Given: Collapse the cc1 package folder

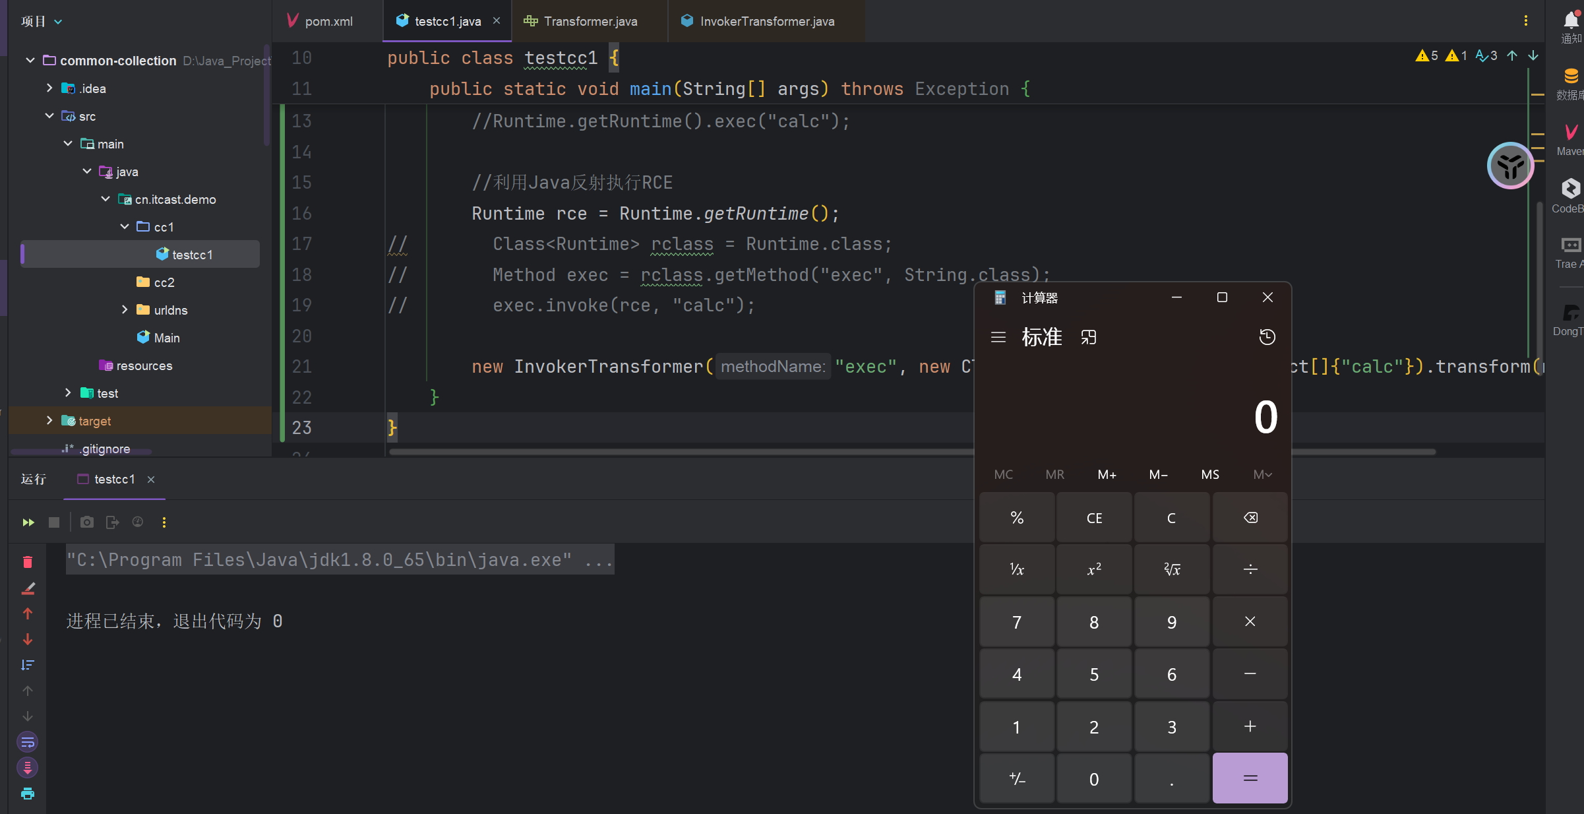Looking at the screenshot, I should [125, 227].
